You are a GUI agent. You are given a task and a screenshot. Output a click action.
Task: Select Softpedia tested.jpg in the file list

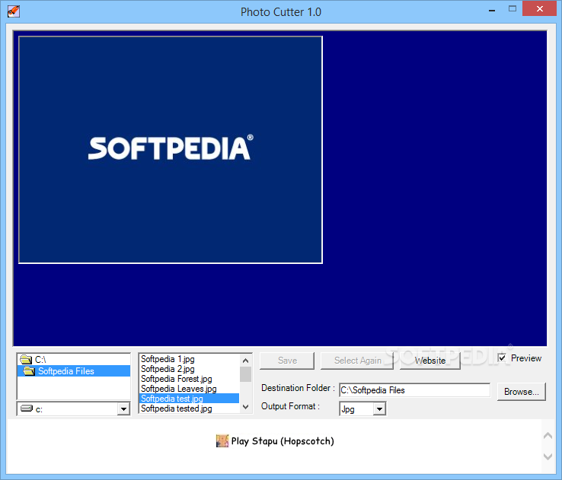[x=190, y=408]
